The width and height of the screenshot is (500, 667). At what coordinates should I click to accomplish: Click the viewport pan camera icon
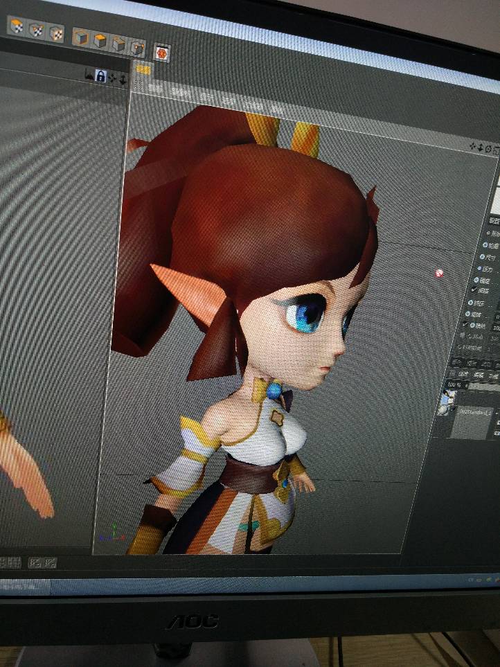tap(473, 146)
